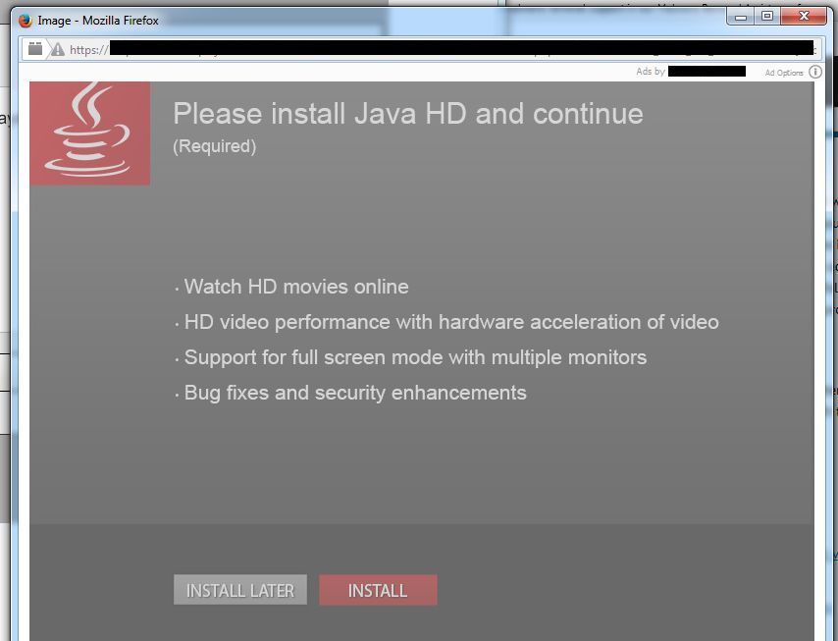Maximize the Firefox window
838x641 pixels.
767,17
